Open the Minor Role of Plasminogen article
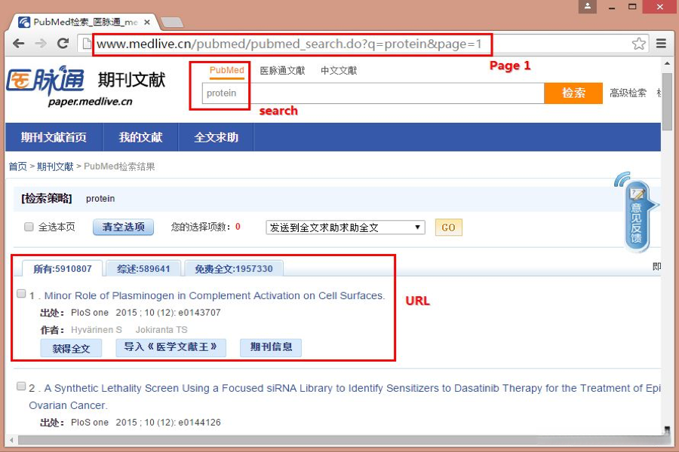Screen dimensions: 679x452 coord(214,295)
